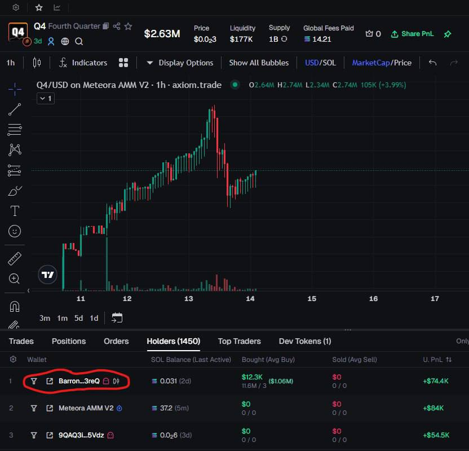Favorite the Q4 token with star outline
Screen dimensions: 469x451
tap(129, 26)
